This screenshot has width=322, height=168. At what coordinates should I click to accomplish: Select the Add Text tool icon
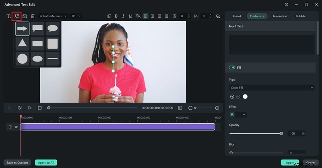(8, 16)
